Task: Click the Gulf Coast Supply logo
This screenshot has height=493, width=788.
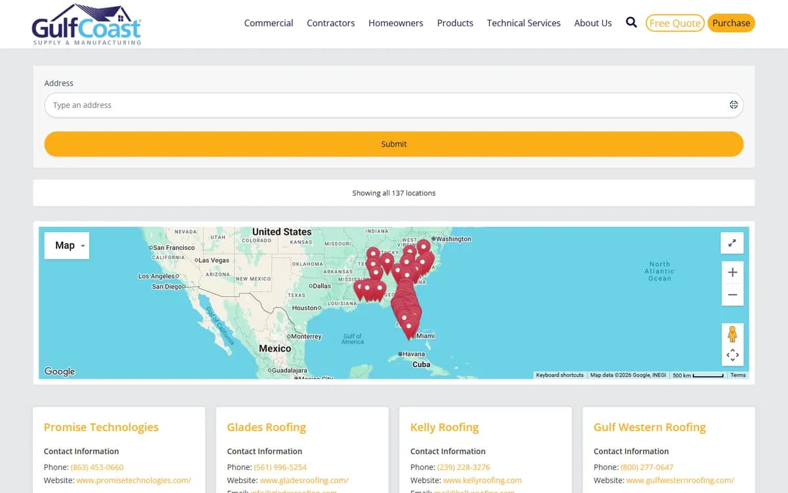Action: tap(87, 24)
